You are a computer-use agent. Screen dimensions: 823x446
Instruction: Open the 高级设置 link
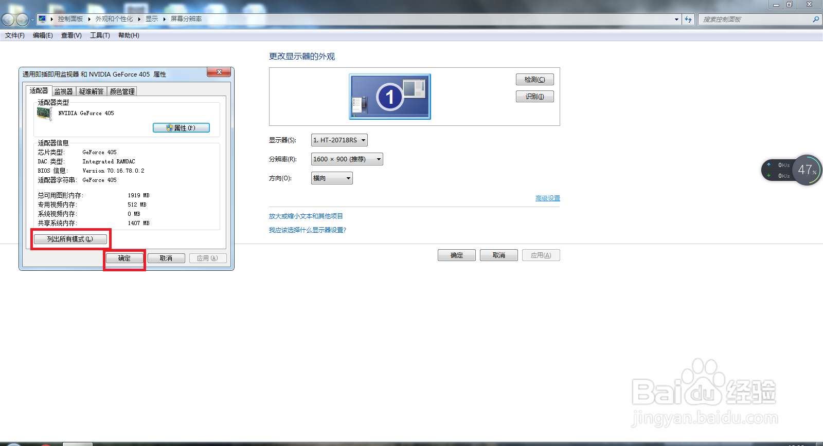548,198
